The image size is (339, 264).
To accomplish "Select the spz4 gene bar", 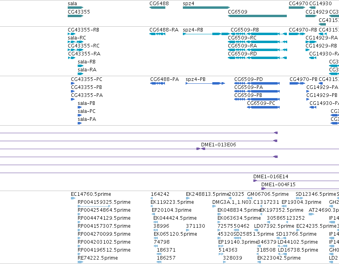I will point(206,8).
